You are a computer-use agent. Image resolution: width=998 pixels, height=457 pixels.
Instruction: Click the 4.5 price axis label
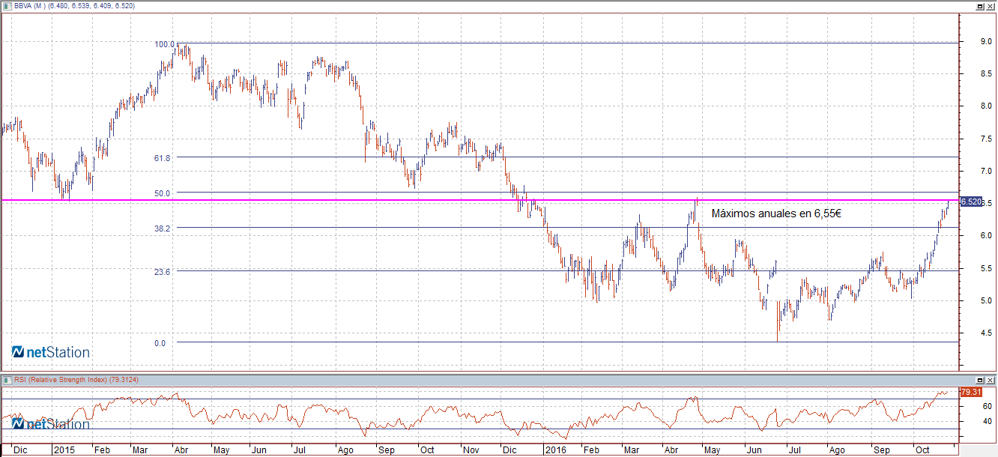986,333
